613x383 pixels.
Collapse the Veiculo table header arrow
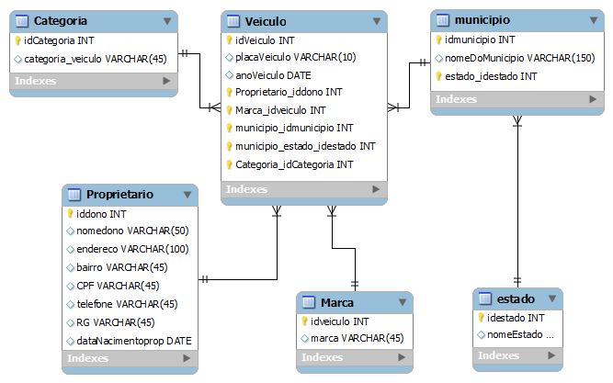pyautogui.click(x=377, y=21)
